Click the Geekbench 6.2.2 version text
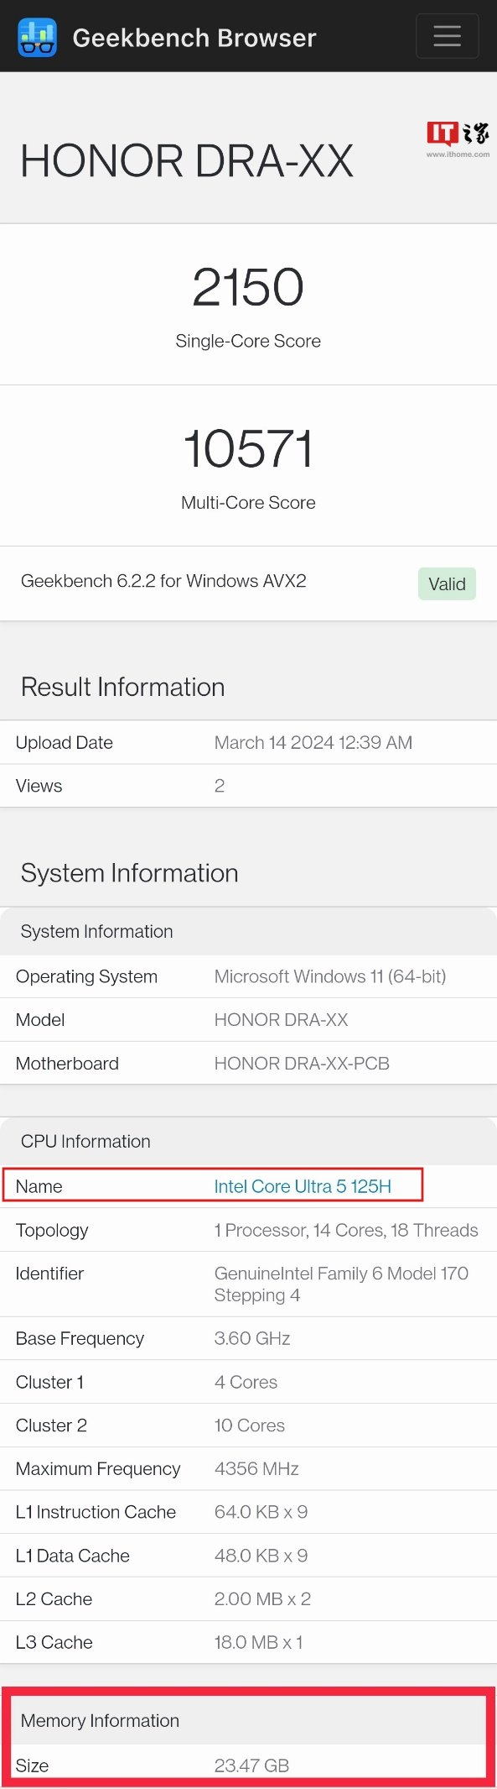The height and width of the screenshot is (1789, 497). click(163, 581)
